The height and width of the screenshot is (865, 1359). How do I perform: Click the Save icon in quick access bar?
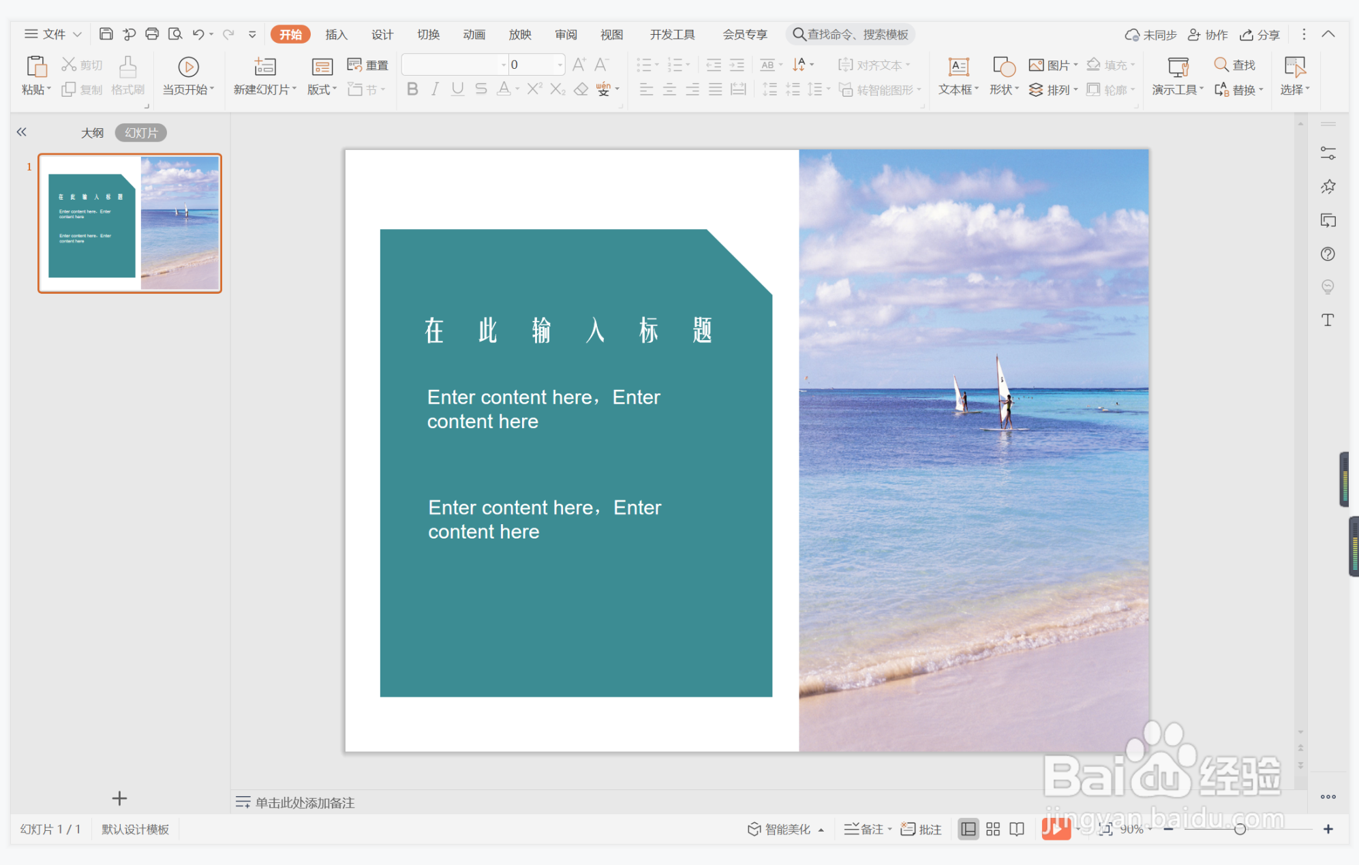pyautogui.click(x=106, y=34)
